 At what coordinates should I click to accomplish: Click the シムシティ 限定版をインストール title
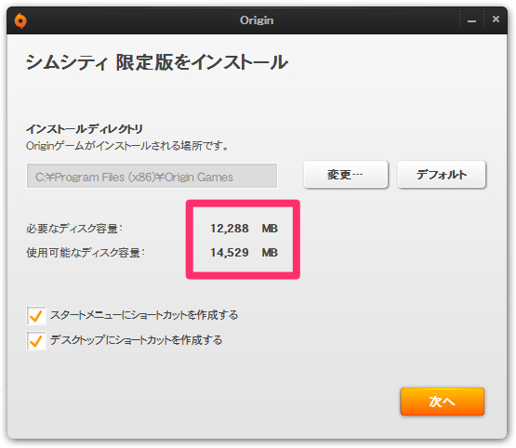(157, 62)
